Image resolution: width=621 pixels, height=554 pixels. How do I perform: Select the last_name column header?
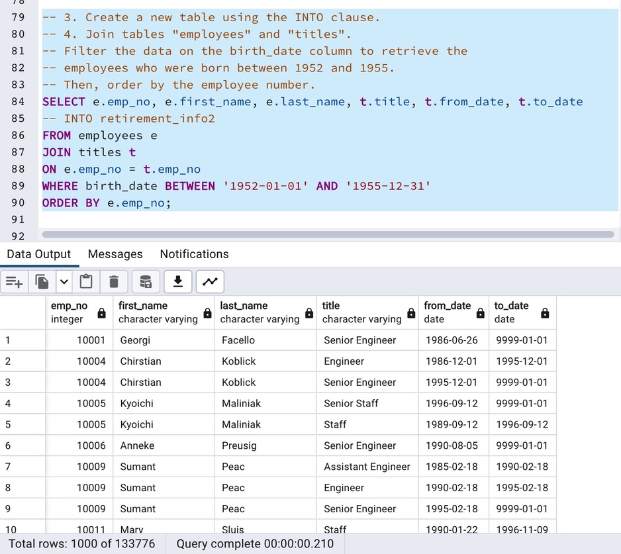point(265,312)
